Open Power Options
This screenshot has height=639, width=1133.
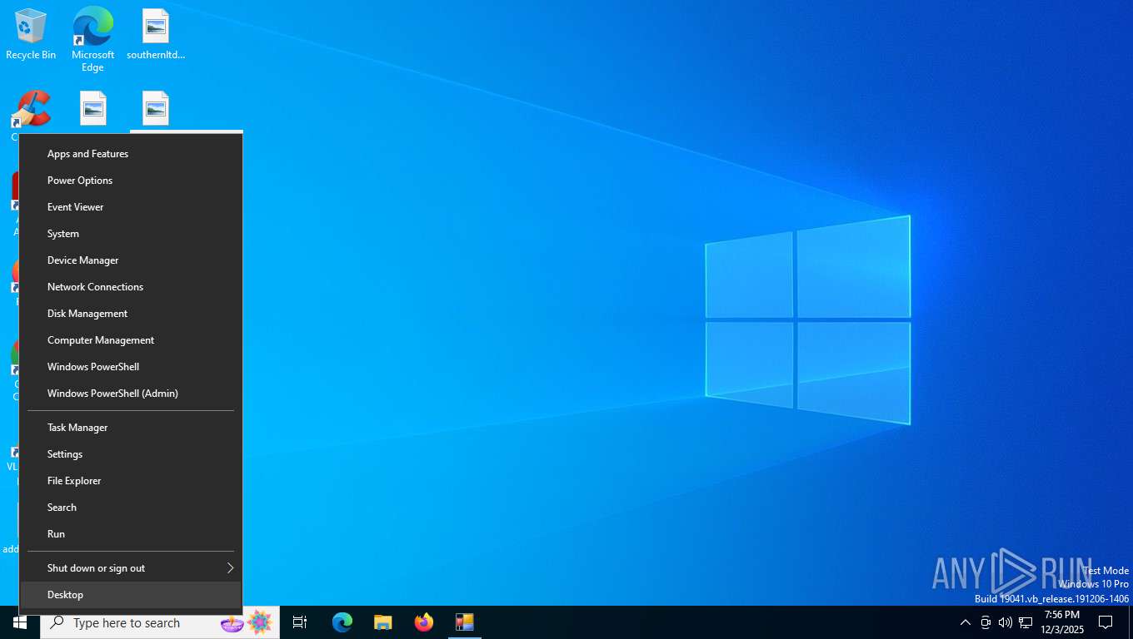[x=131, y=181]
